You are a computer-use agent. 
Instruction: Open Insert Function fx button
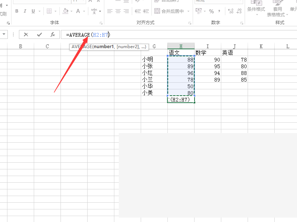(53, 34)
